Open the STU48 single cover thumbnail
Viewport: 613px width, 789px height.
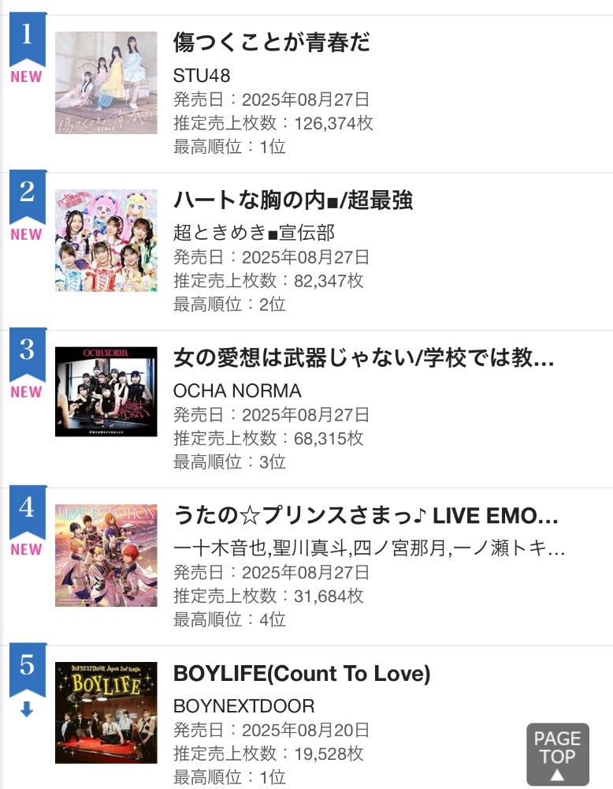pyautogui.click(x=106, y=83)
